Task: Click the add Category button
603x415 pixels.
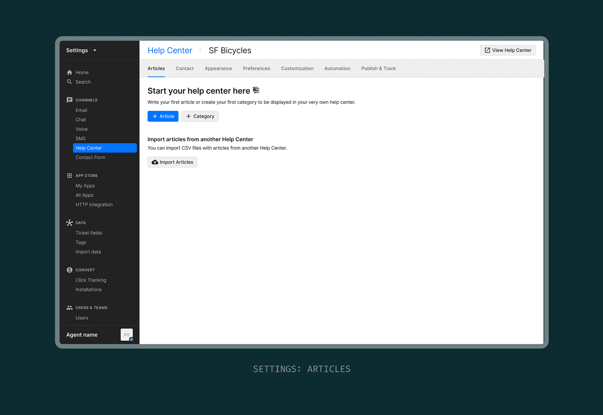Action: pyautogui.click(x=200, y=116)
